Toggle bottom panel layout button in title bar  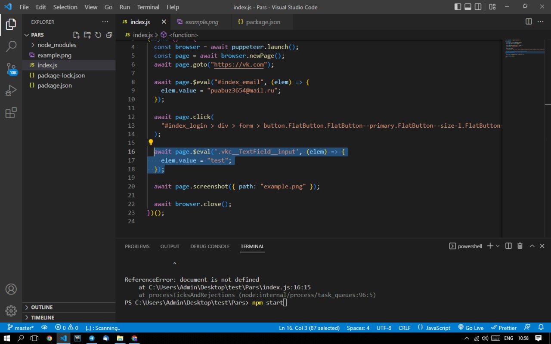(468, 7)
